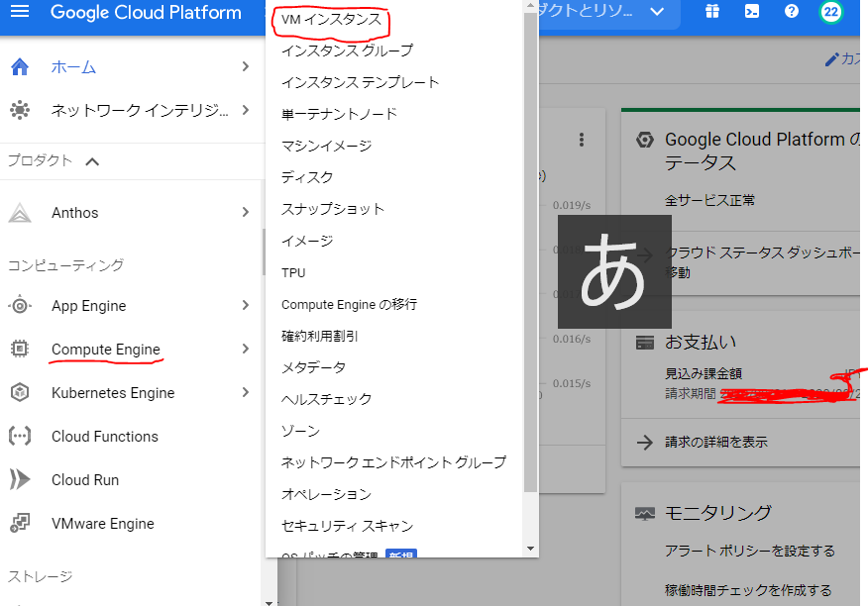Screen dimensions: 868x606
Task: Click the Cloud Functions icon
Action: pos(20,436)
